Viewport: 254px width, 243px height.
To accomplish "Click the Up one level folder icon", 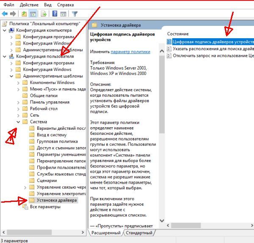I will click(x=24, y=14).
